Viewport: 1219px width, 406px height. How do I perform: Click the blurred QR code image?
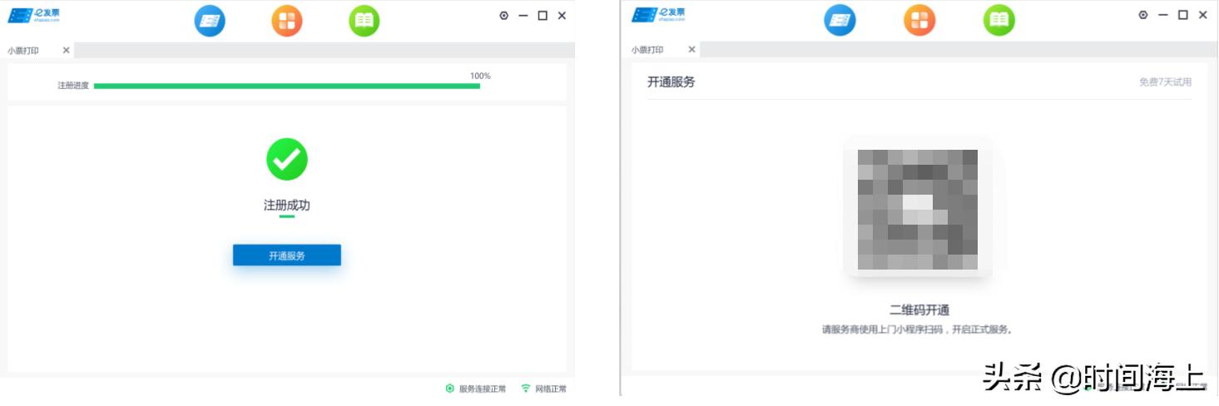[918, 210]
